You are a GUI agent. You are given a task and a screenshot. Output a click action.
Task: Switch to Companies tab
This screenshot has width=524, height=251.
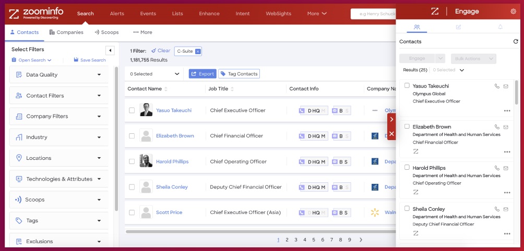[x=66, y=32]
